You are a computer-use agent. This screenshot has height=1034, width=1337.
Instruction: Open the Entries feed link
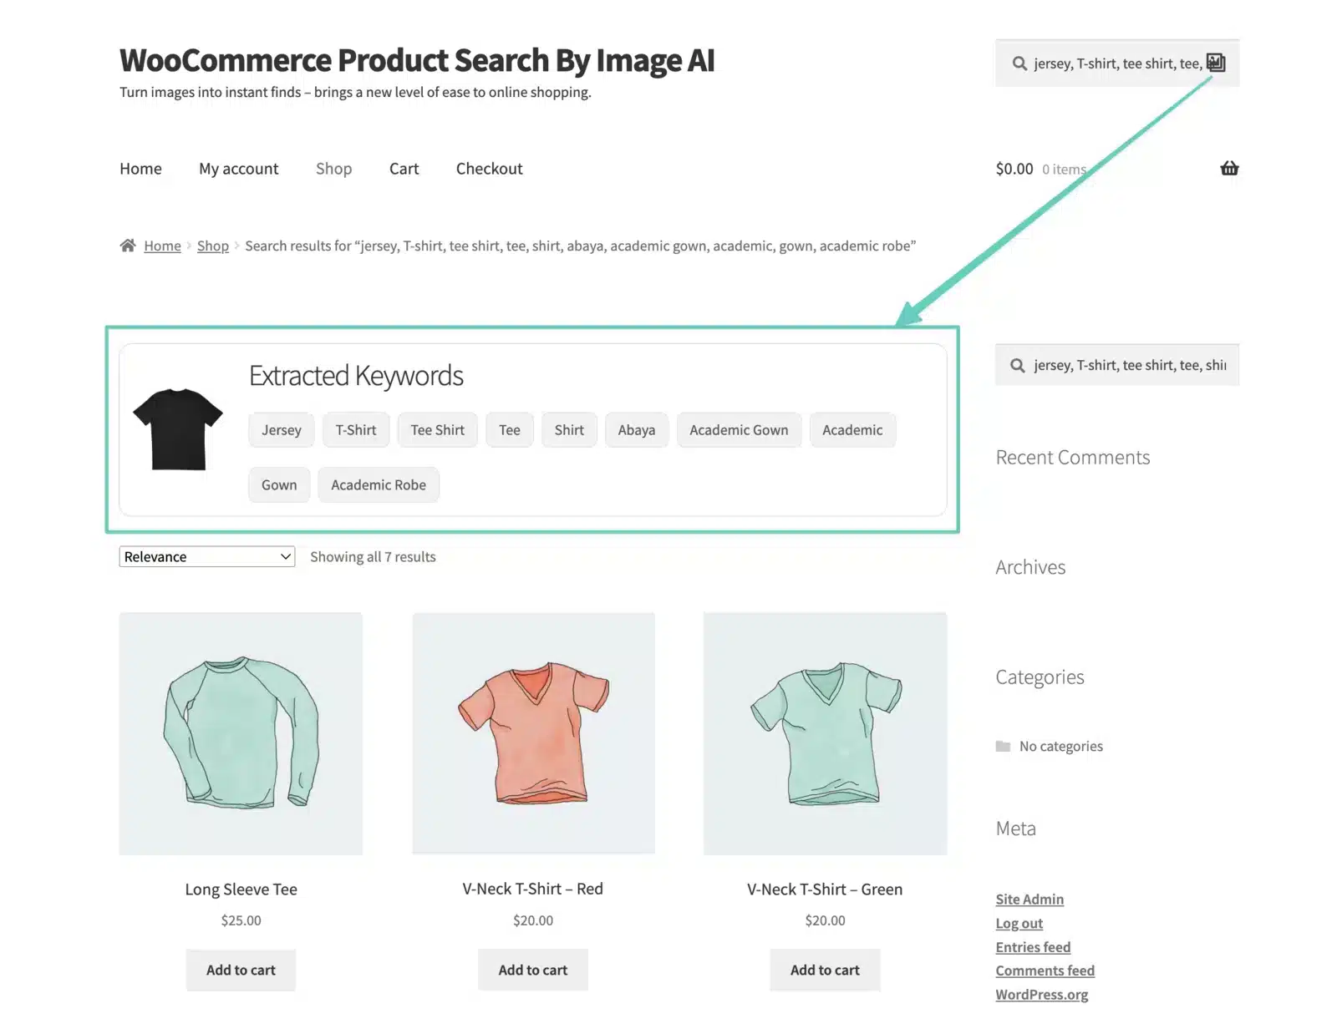(x=1033, y=947)
